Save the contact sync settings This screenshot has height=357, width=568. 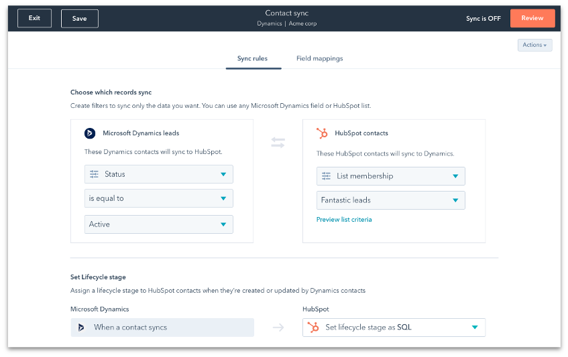pyautogui.click(x=79, y=19)
